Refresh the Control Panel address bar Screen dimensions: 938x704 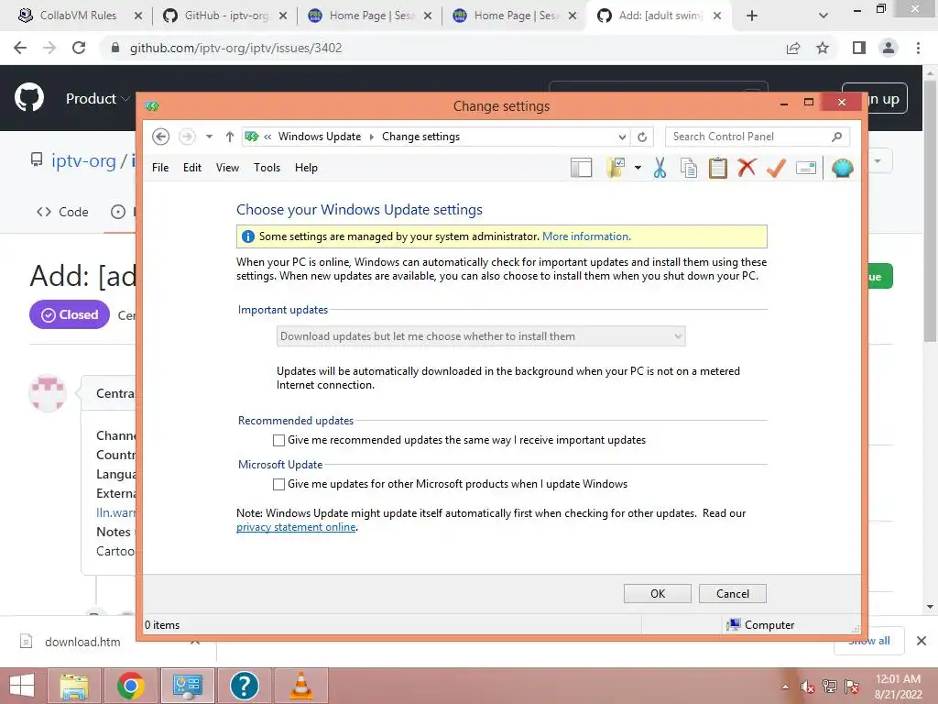[x=642, y=137]
